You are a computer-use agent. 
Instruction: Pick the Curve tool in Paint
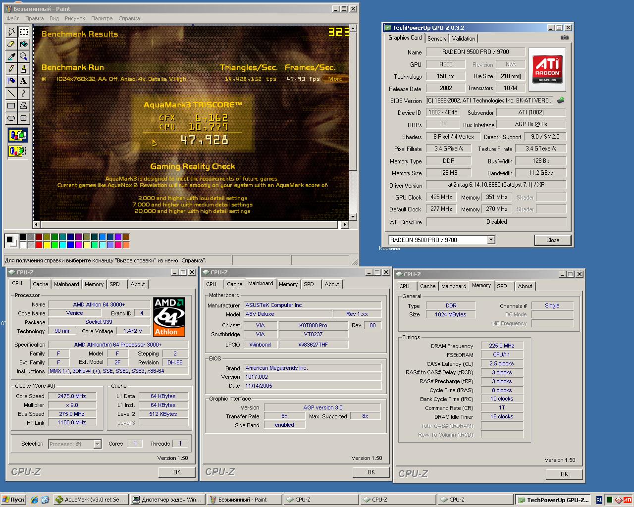coord(23,94)
